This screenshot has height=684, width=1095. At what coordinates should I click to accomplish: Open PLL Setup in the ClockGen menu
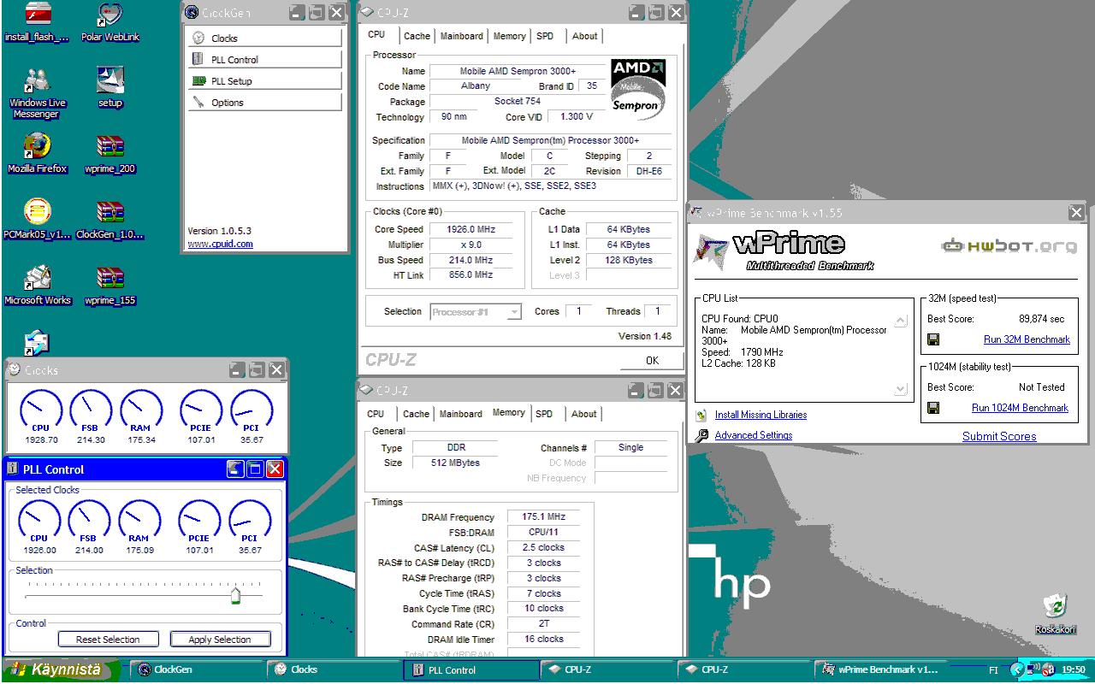click(263, 80)
